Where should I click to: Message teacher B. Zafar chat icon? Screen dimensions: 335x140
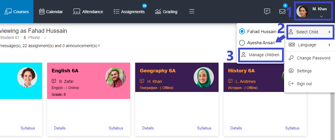pos(54,81)
